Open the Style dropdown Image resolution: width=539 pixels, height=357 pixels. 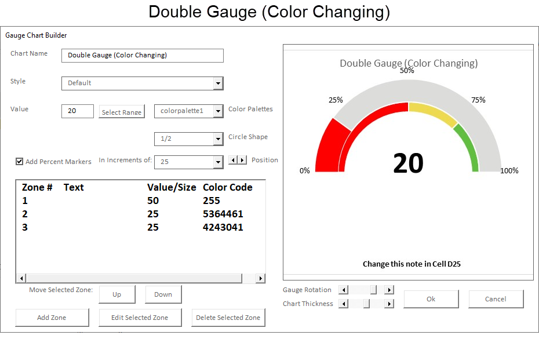tap(219, 83)
